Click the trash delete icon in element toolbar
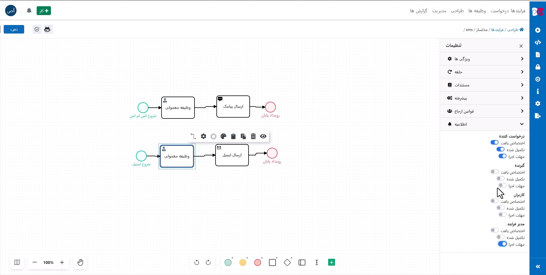This screenshot has width=546, height=275. tap(253, 136)
